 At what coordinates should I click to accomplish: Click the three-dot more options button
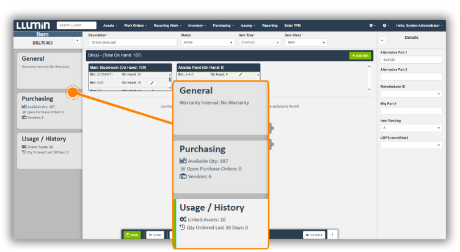pyautogui.click(x=332, y=235)
